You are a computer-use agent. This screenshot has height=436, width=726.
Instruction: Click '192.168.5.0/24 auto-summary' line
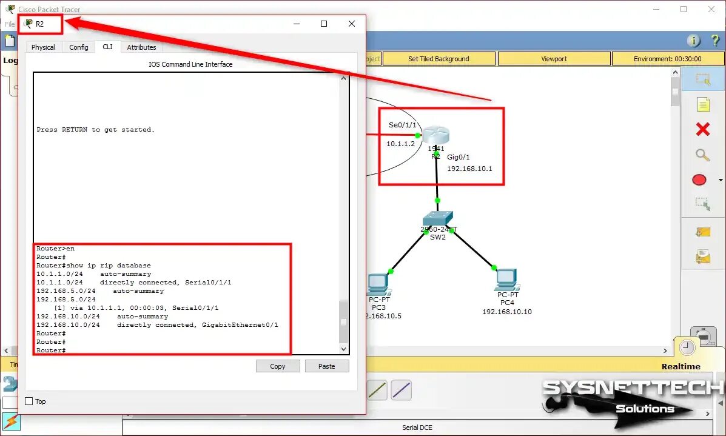[100, 291]
